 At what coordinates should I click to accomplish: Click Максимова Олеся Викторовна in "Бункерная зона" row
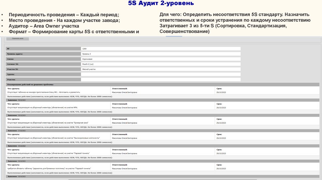pos(125,123)
